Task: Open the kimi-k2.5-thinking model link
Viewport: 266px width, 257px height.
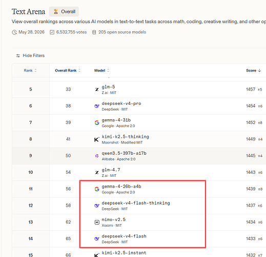Action: coord(126,137)
